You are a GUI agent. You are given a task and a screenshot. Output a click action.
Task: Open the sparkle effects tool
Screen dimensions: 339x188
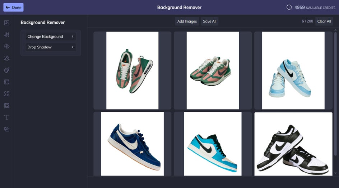pos(7,58)
